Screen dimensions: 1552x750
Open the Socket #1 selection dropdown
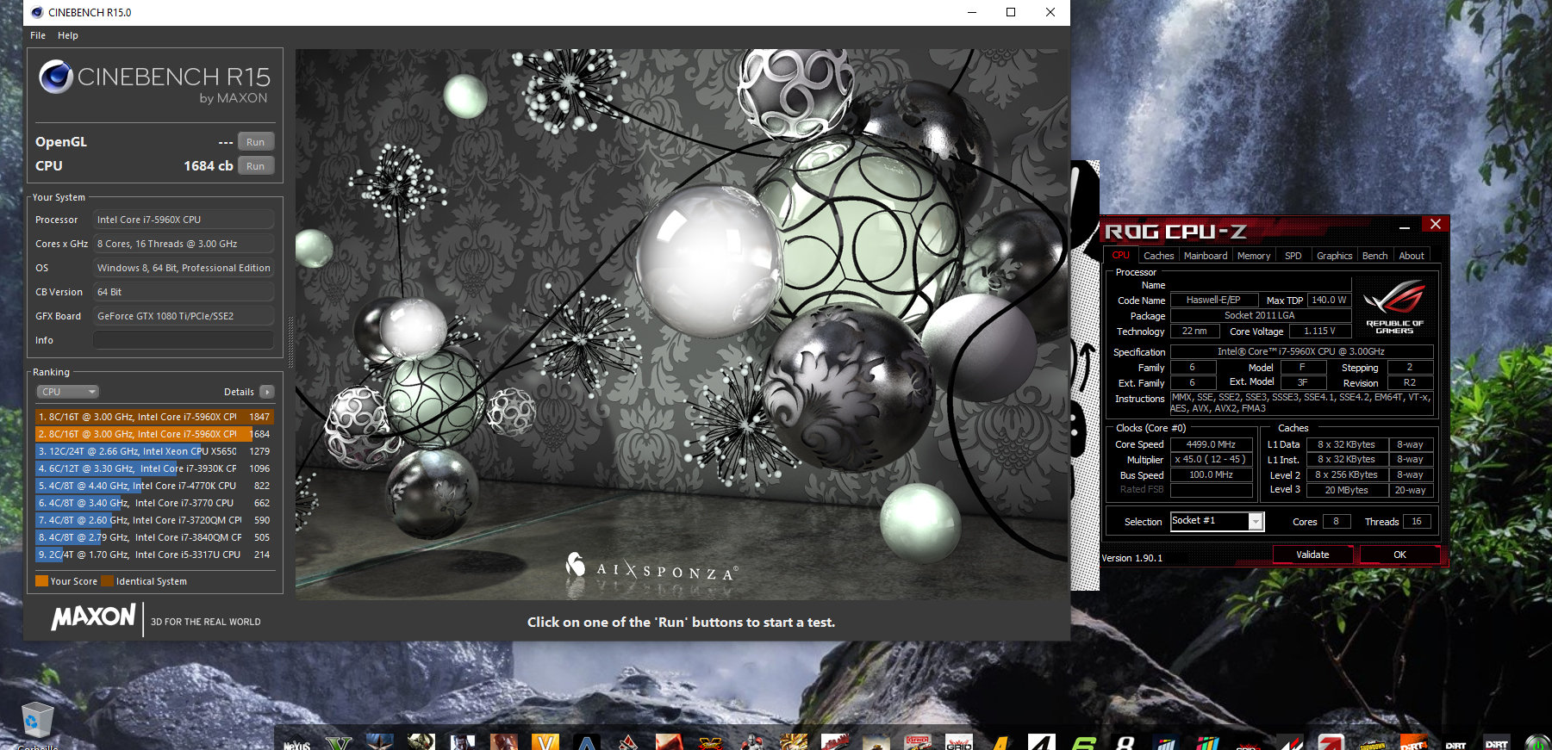pos(1217,521)
